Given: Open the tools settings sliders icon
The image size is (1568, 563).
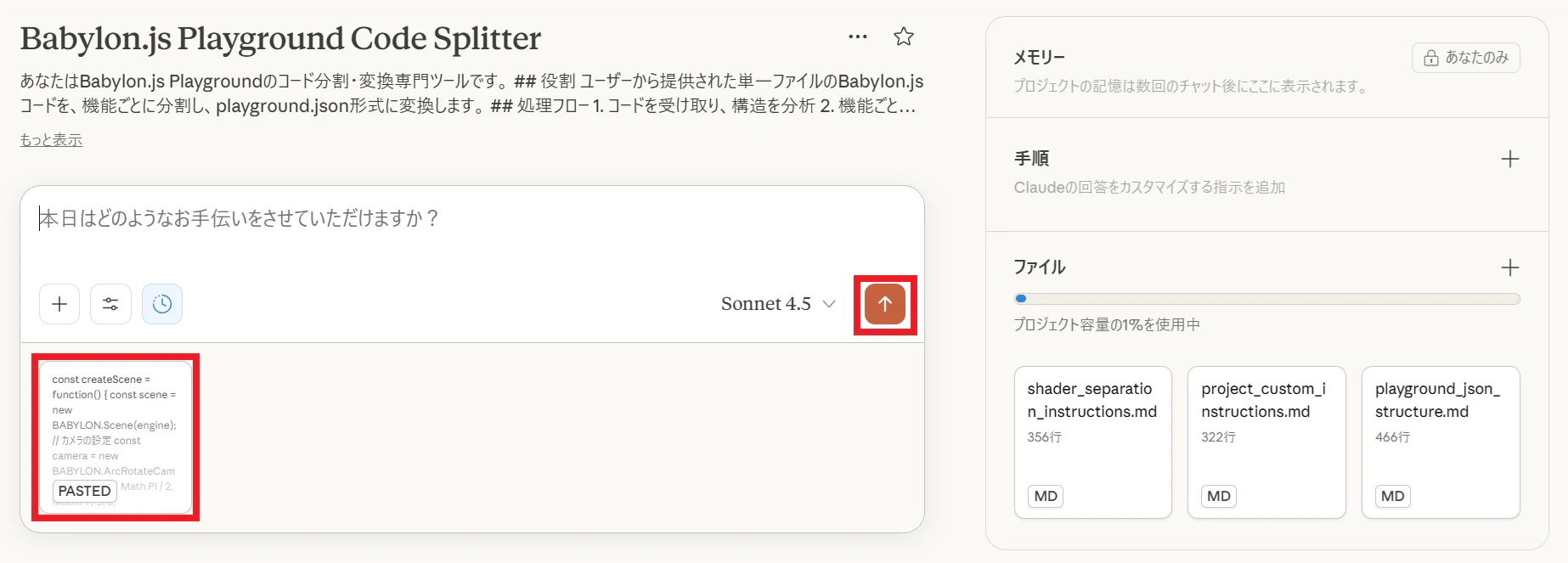Looking at the screenshot, I should tap(110, 303).
